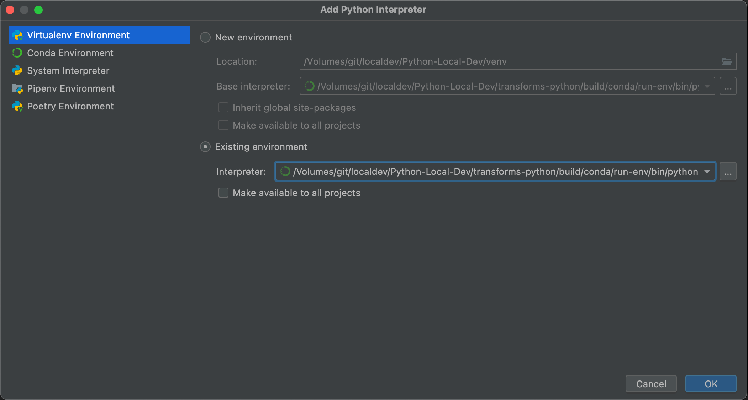Select the Existing environment radio button
The width and height of the screenshot is (748, 400).
[x=205, y=147]
